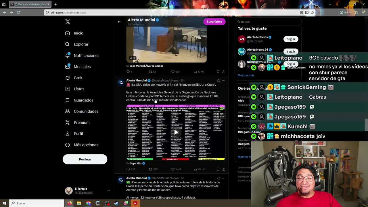The height and width of the screenshot is (207, 368).
Task: Bookmark the post with 0:17 video
Action: (218, 72)
